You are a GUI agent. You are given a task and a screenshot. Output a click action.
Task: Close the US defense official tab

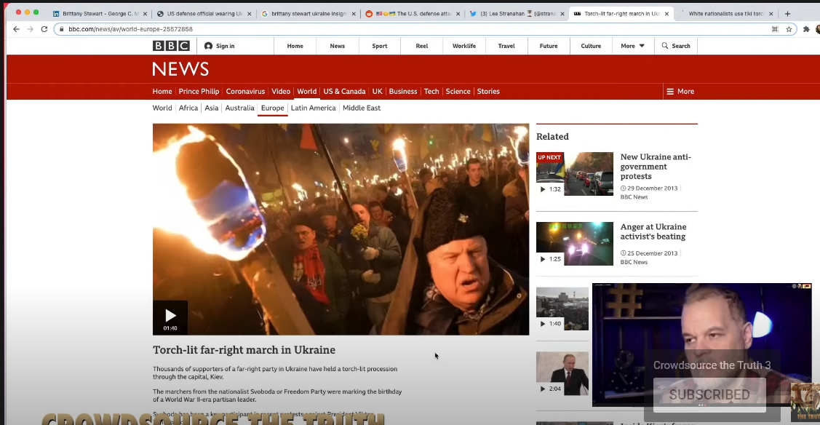[x=249, y=14]
